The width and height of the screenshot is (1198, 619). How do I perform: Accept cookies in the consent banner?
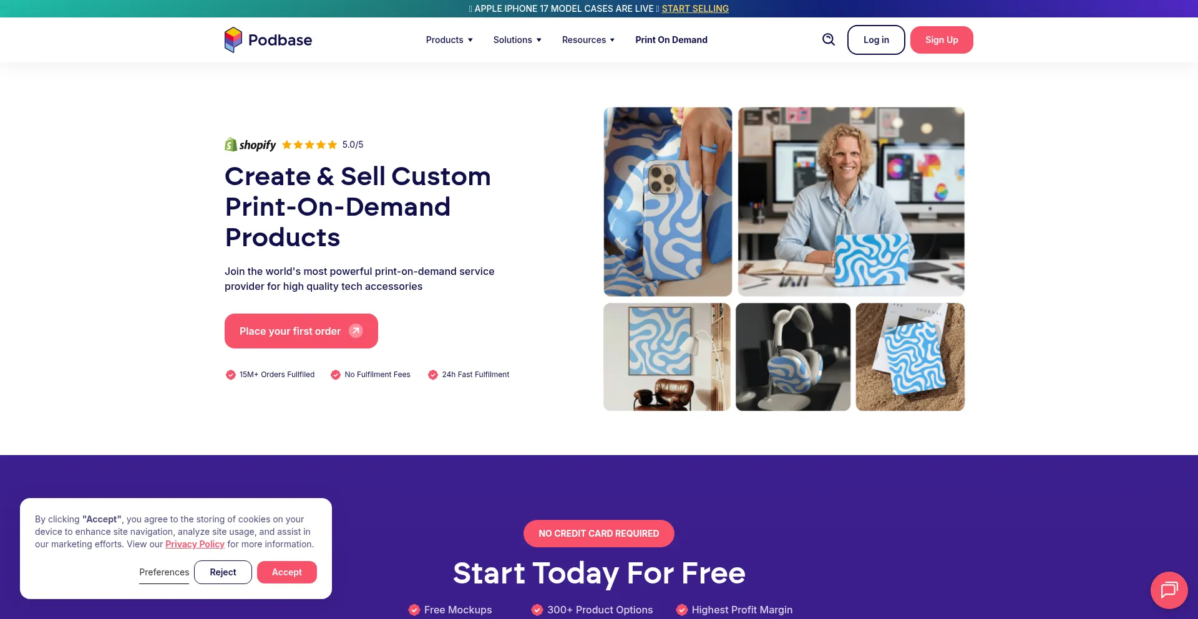coord(287,572)
